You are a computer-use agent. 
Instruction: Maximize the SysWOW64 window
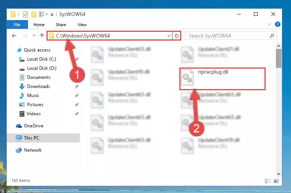pyautogui.click(x=256, y=14)
